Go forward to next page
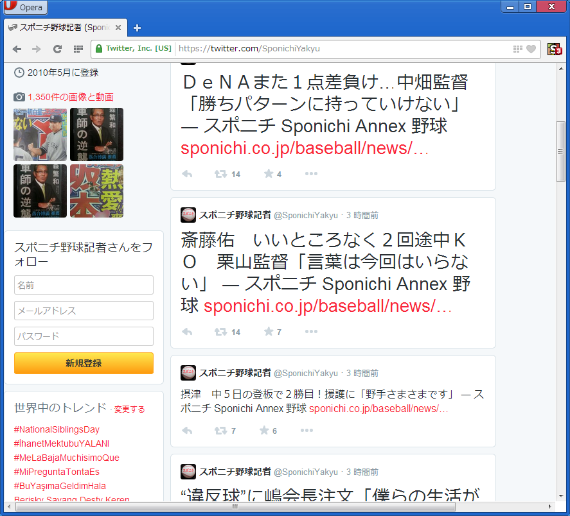 tap(37, 49)
